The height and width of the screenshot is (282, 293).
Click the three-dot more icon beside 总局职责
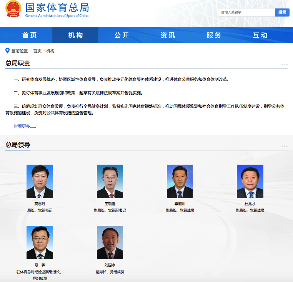pyautogui.click(x=284, y=65)
